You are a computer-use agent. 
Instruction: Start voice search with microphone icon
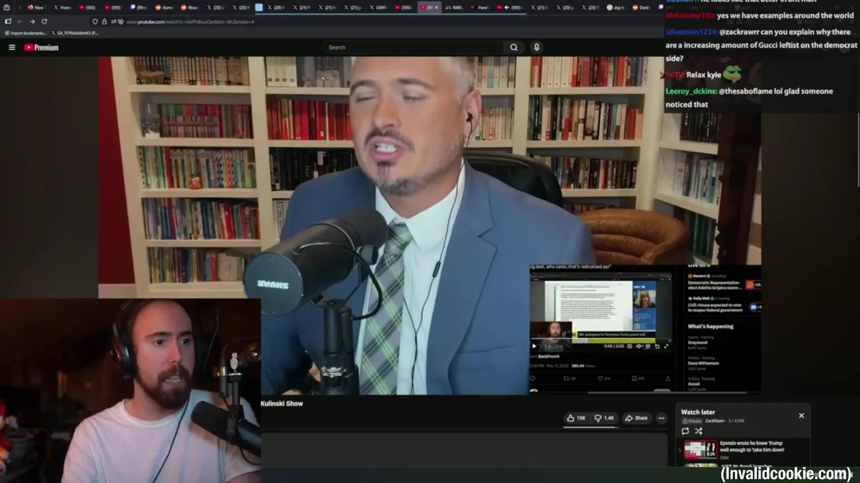click(536, 47)
